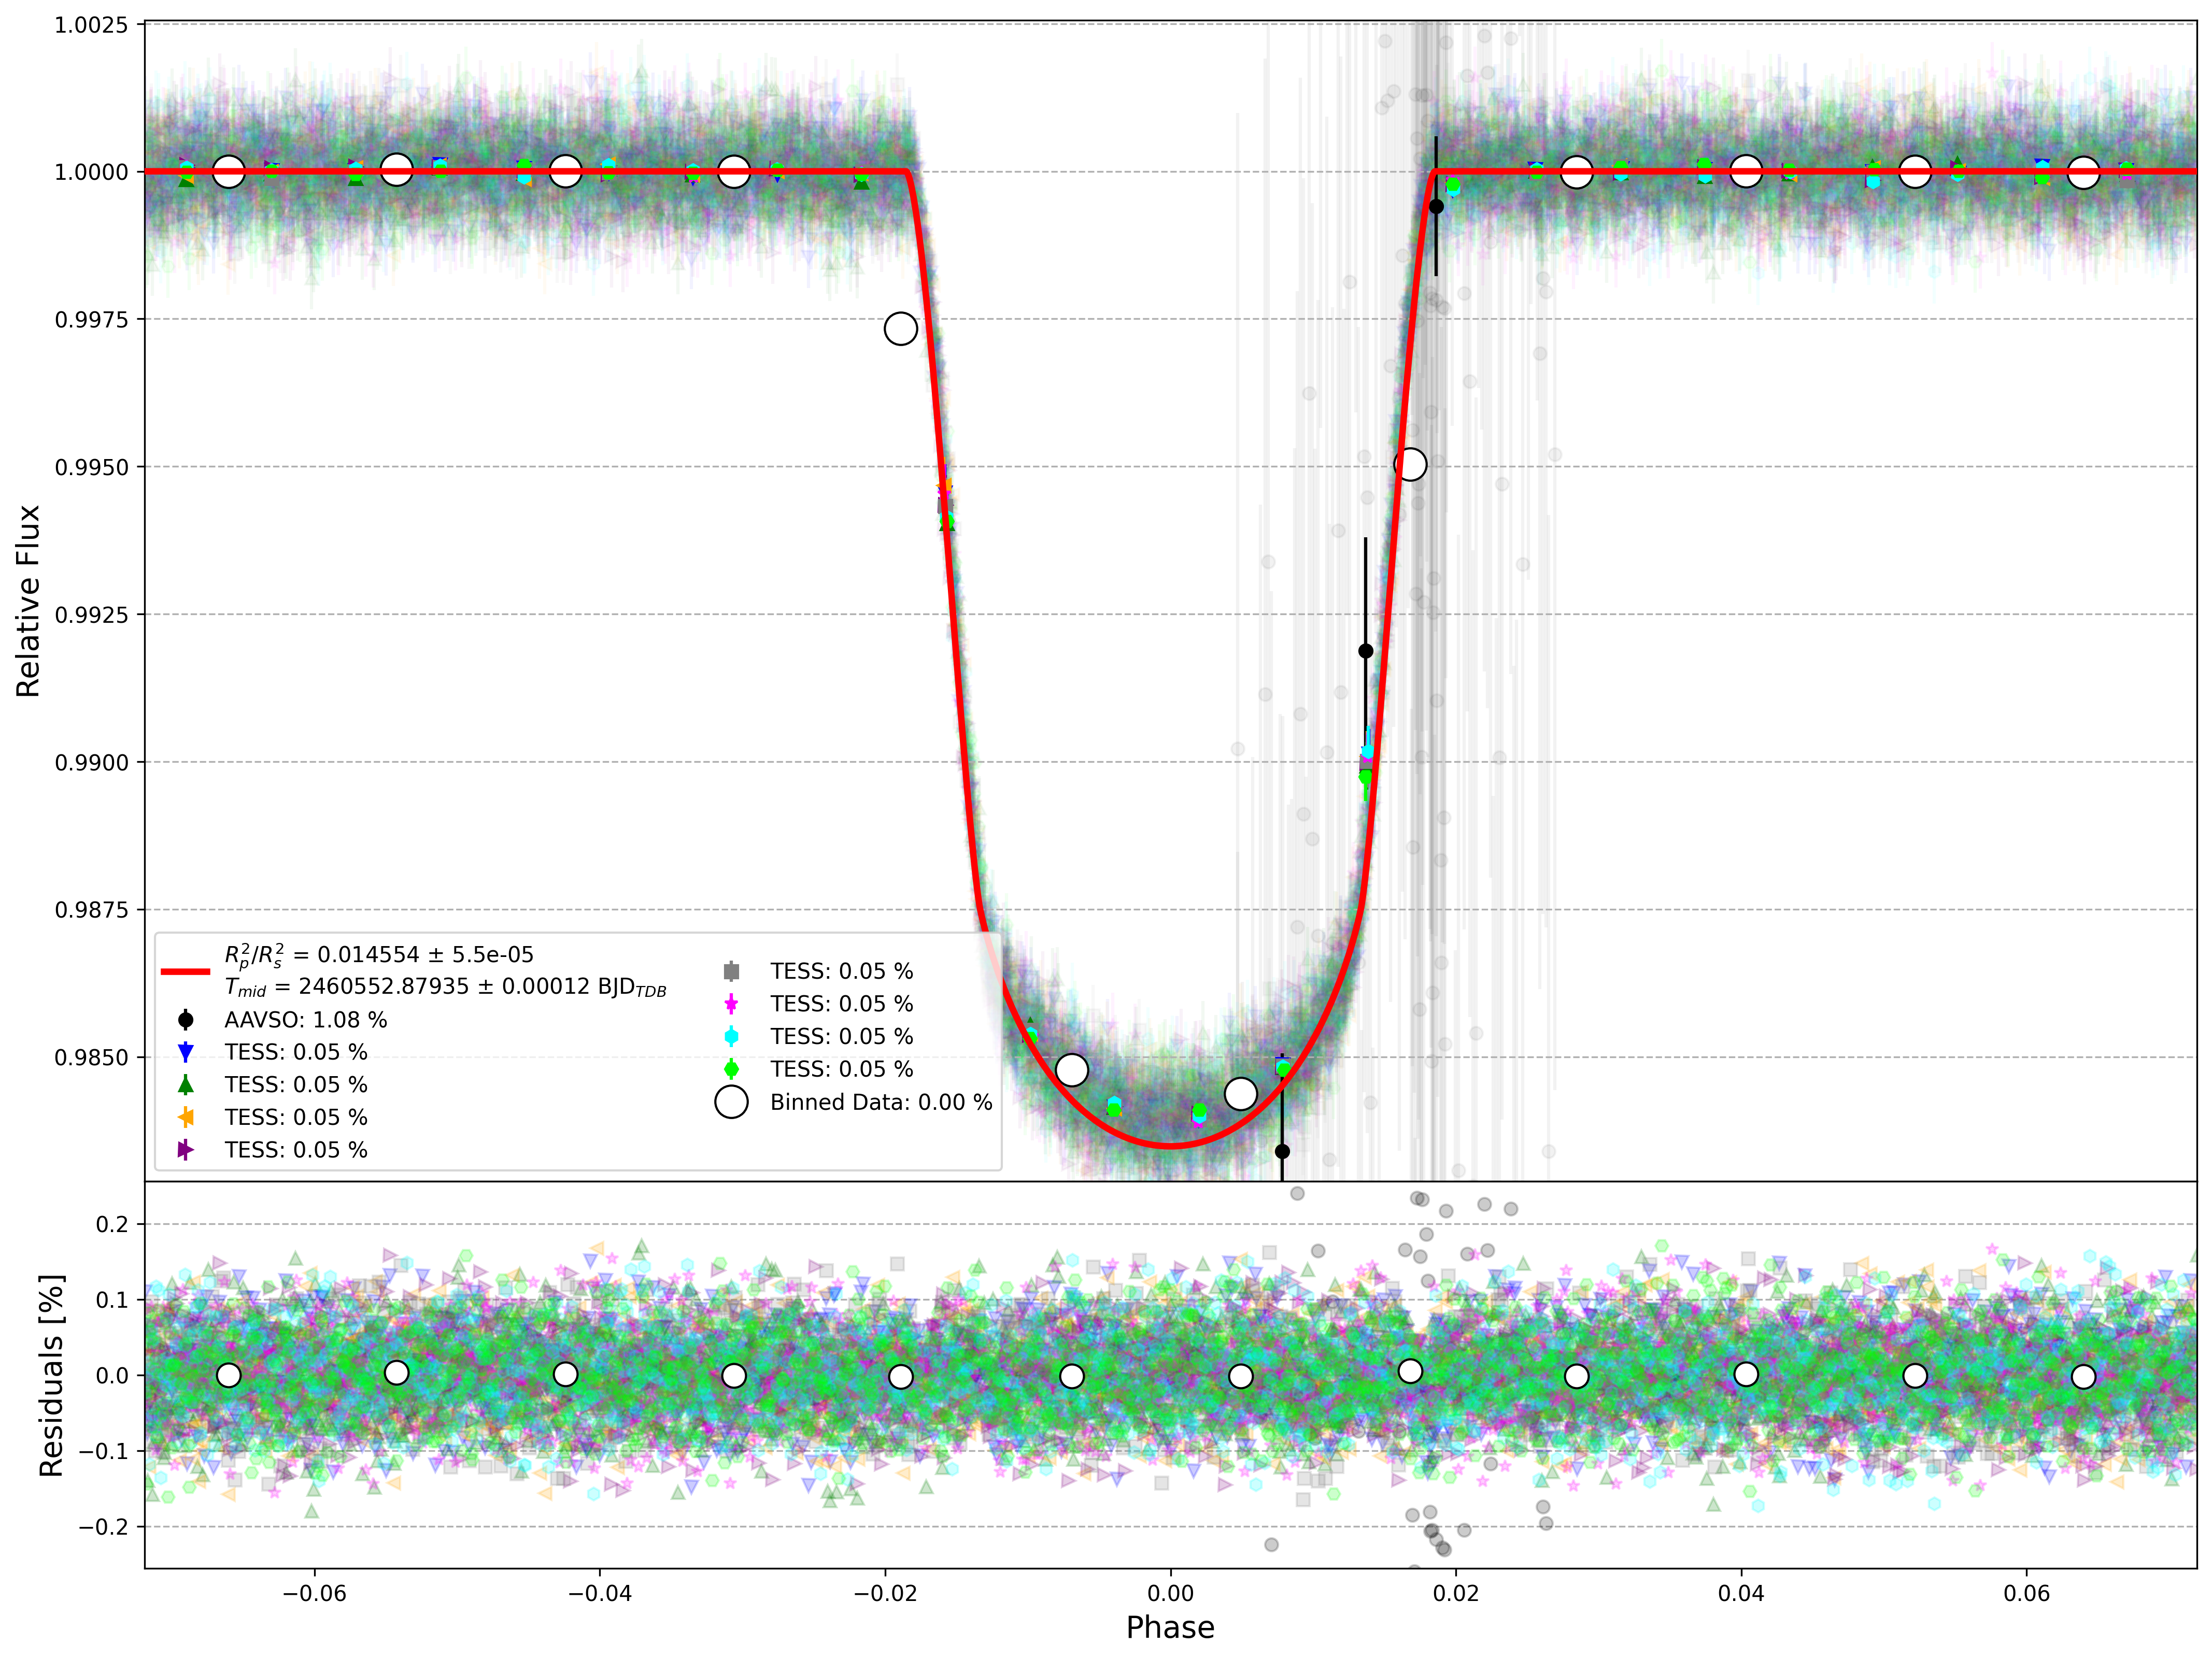The height and width of the screenshot is (1659, 2212).
Task: Click the Relative Flux y-axis label
Action: pyautogui.click(x=28, y=600)
